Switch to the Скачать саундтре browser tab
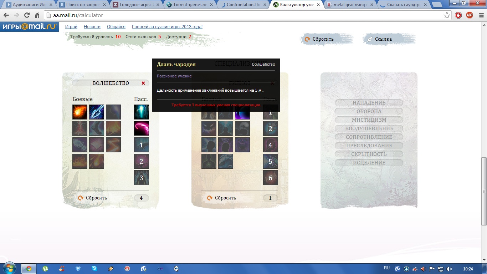The height and width of the screenshot is (274, 487). 403,5
